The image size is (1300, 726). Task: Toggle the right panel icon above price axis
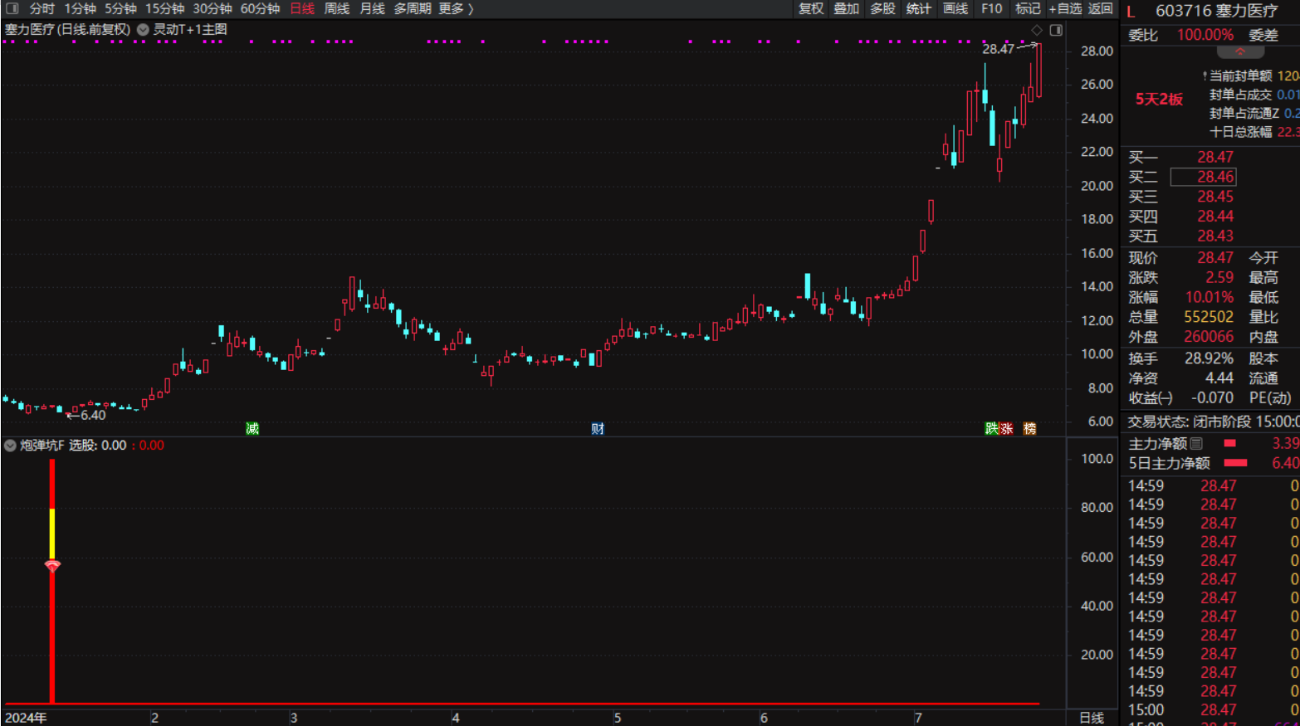pyautogui.click(x=1056, y=30)
